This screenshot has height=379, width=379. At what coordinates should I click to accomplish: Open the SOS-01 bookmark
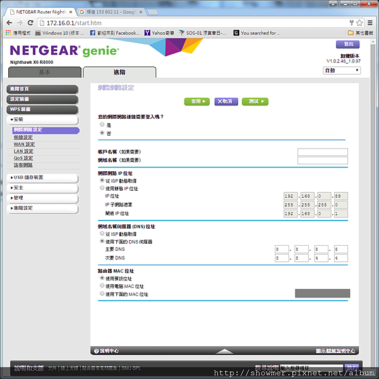pos(202,33)
